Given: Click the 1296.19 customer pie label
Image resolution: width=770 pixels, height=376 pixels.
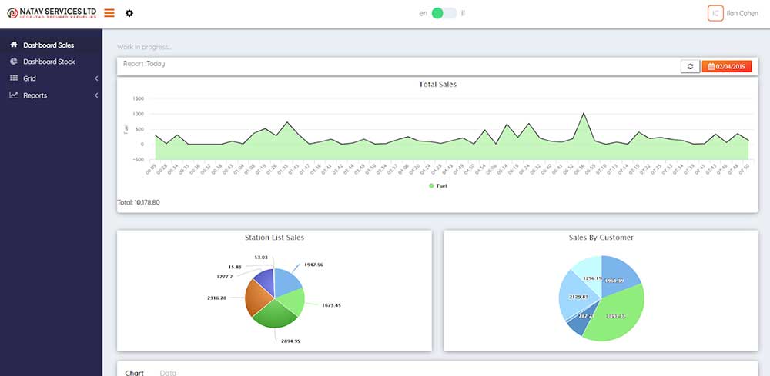Looking at the screenshot, I should pos(592,278).
